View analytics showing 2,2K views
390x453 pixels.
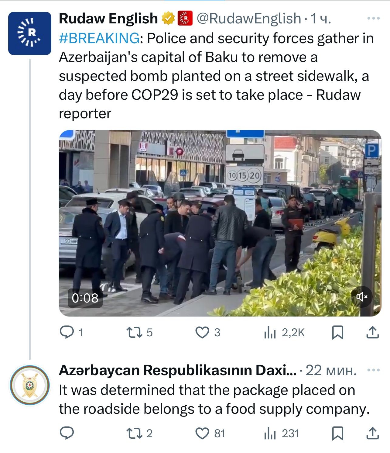[284, 332]
